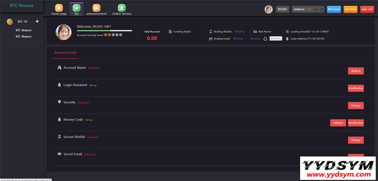Click Modification button for Money Code
378x181 pixels.
356,123
